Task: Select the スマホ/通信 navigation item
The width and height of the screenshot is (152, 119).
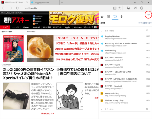Action: pos(47,27)
